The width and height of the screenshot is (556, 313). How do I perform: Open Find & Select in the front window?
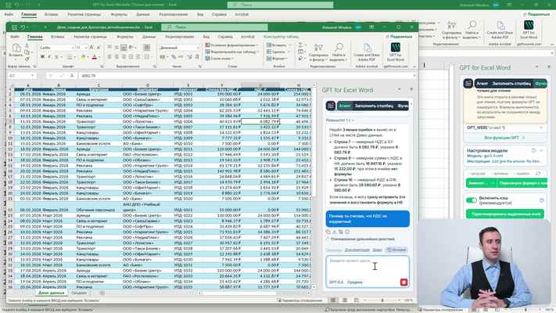(339, 52)
